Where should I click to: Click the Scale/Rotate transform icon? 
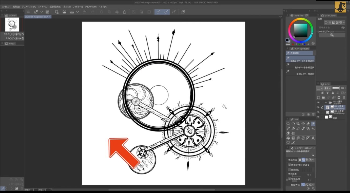pos(125,12)
